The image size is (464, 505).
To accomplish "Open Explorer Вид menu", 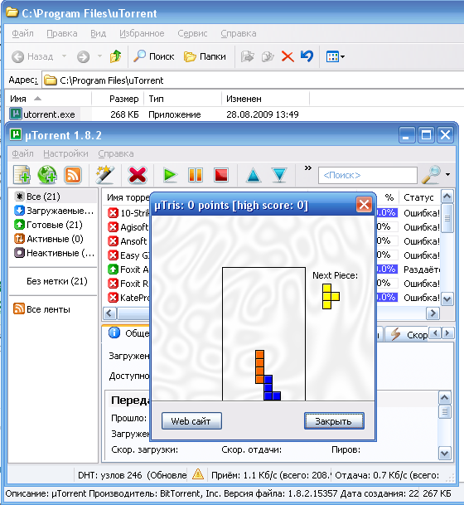I will pos(98,33).
